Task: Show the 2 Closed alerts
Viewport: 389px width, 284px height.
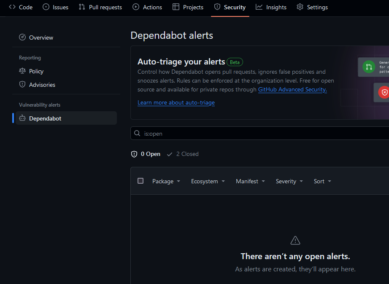Action: [x=183, y=154]
